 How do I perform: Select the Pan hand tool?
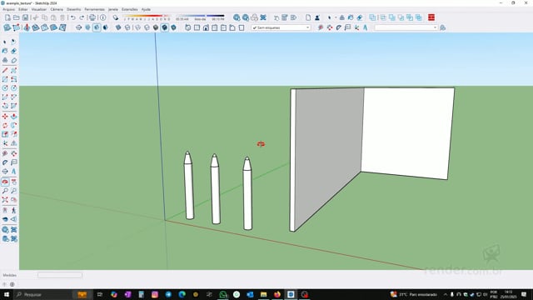(x=13, y=182)
